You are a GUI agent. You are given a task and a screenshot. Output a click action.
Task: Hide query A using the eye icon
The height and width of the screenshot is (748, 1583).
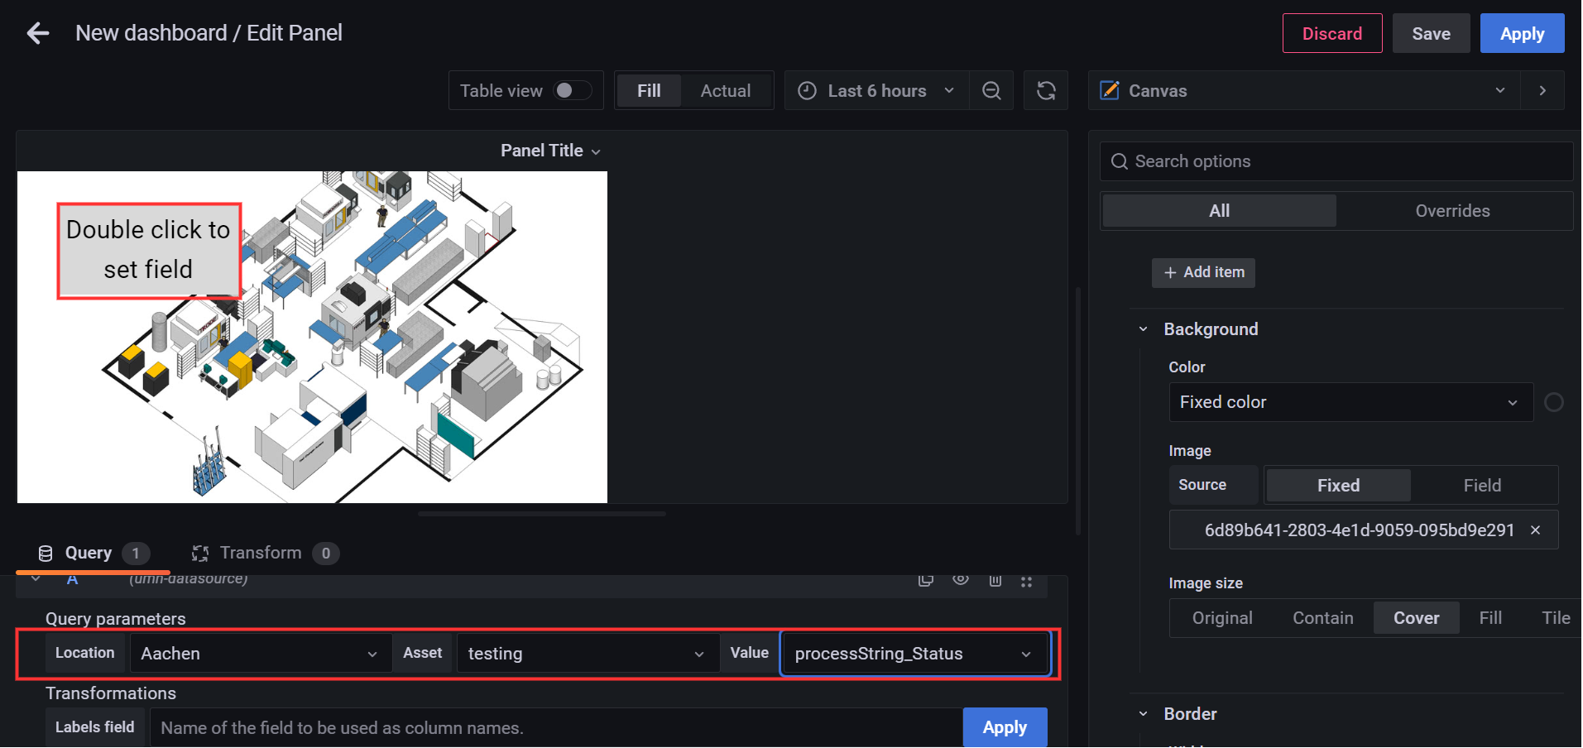[960, 579]
